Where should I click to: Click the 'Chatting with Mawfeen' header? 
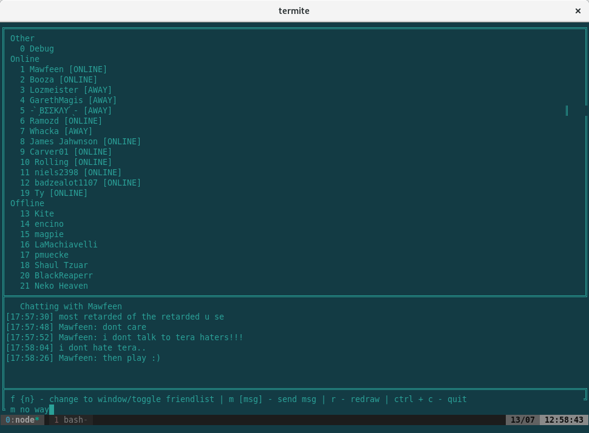pyautogui.click(x=70, y=306)
